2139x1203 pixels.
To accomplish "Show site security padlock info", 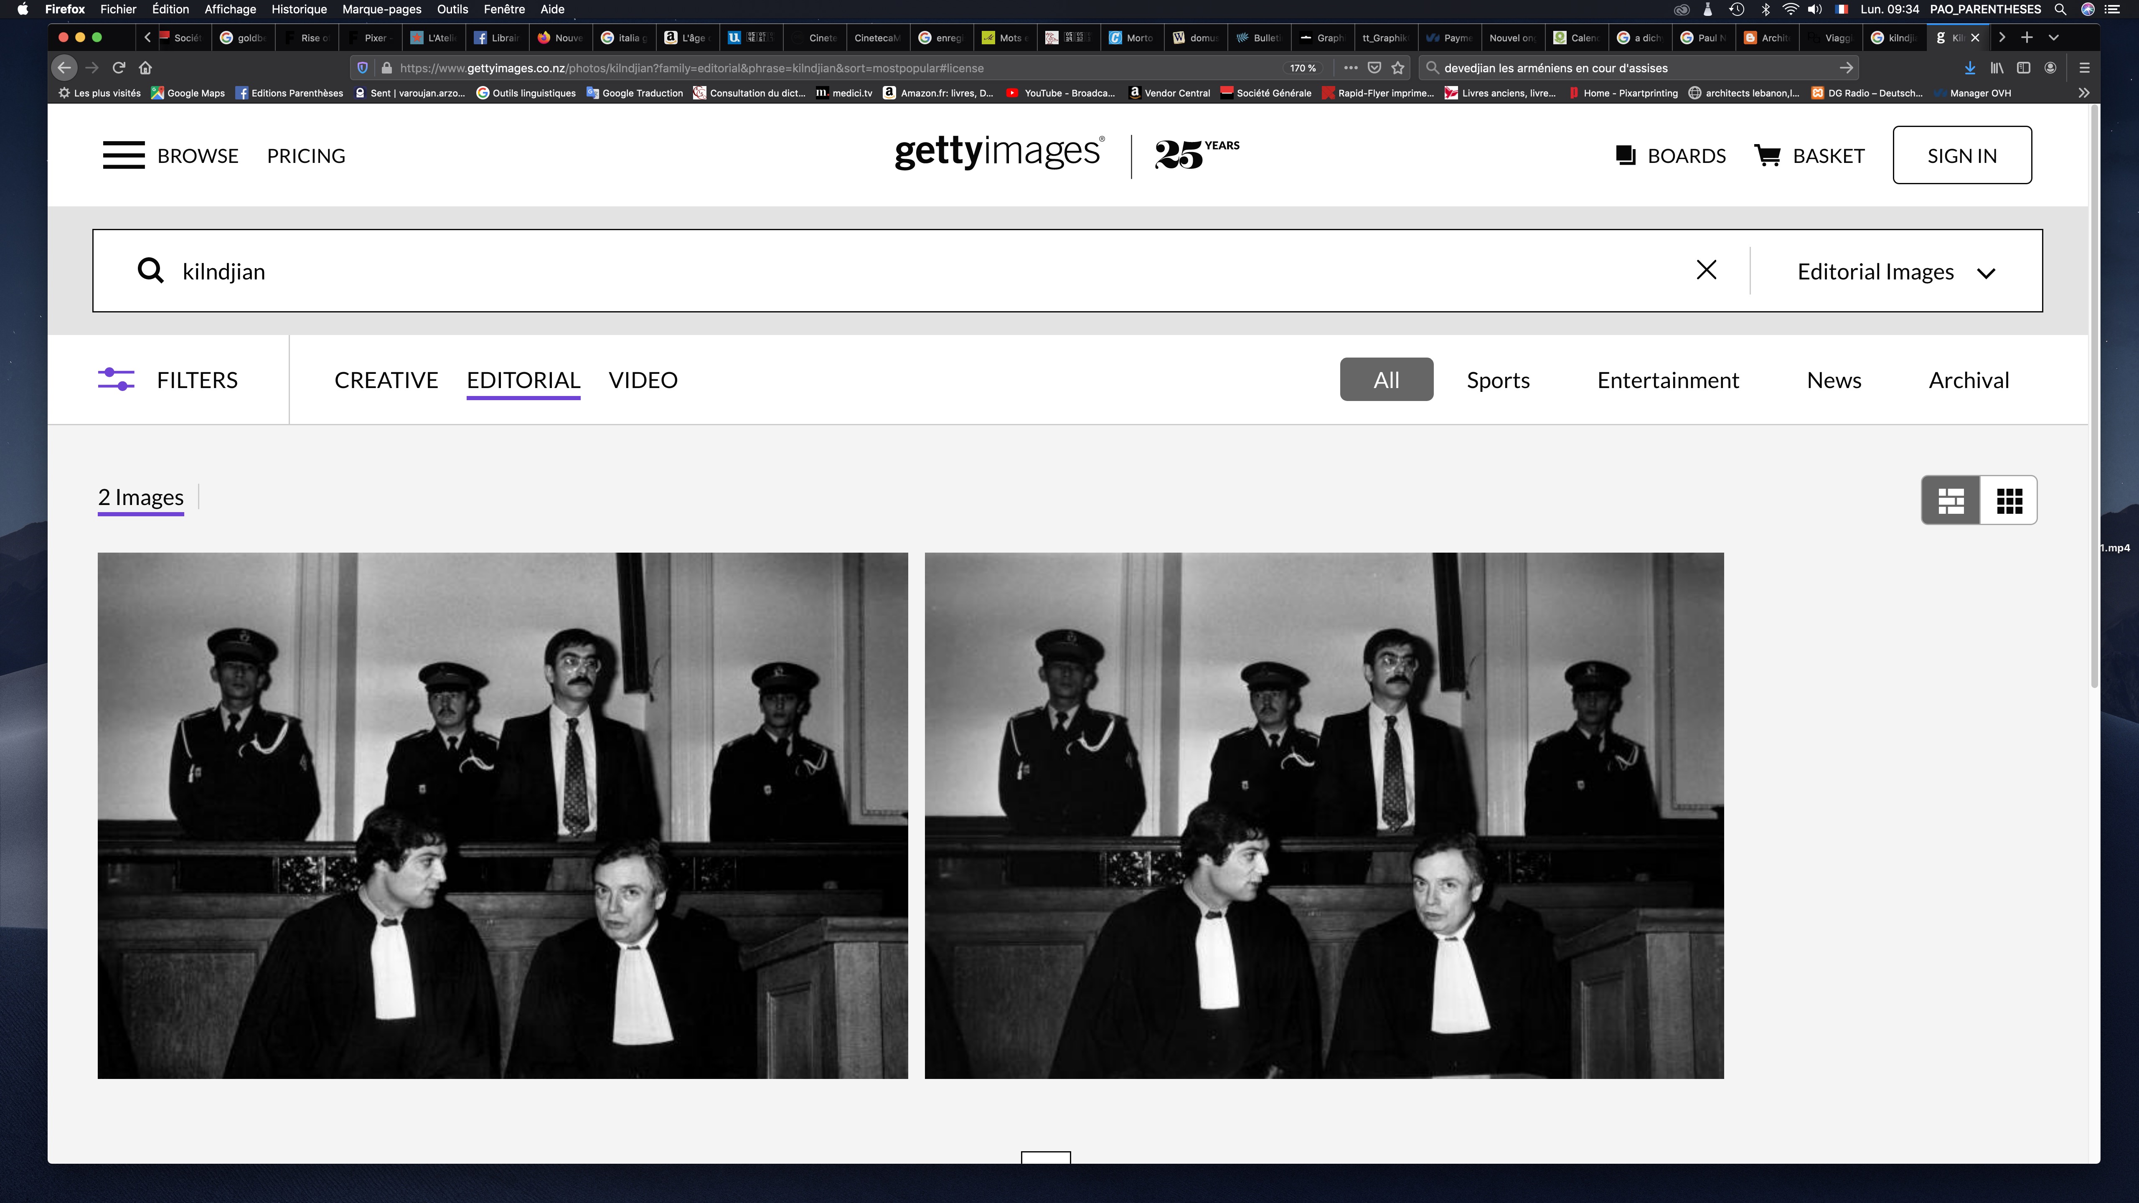I will [386, 68].
